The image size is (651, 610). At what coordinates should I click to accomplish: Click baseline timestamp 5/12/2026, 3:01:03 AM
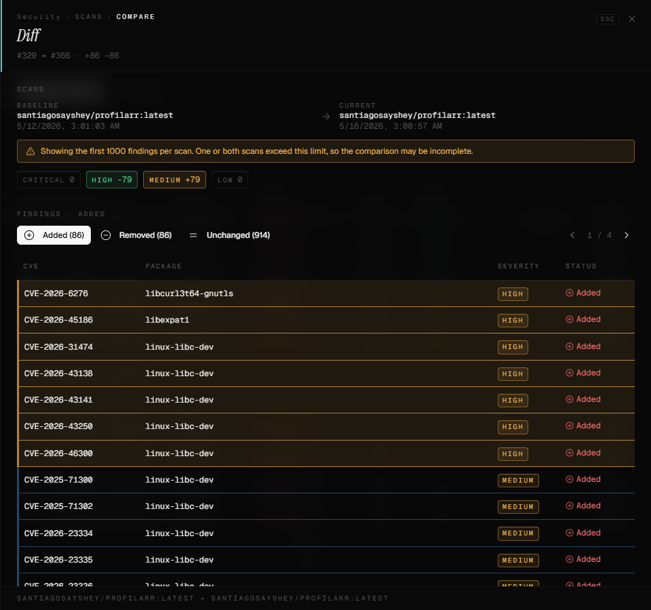coord(68,126)
